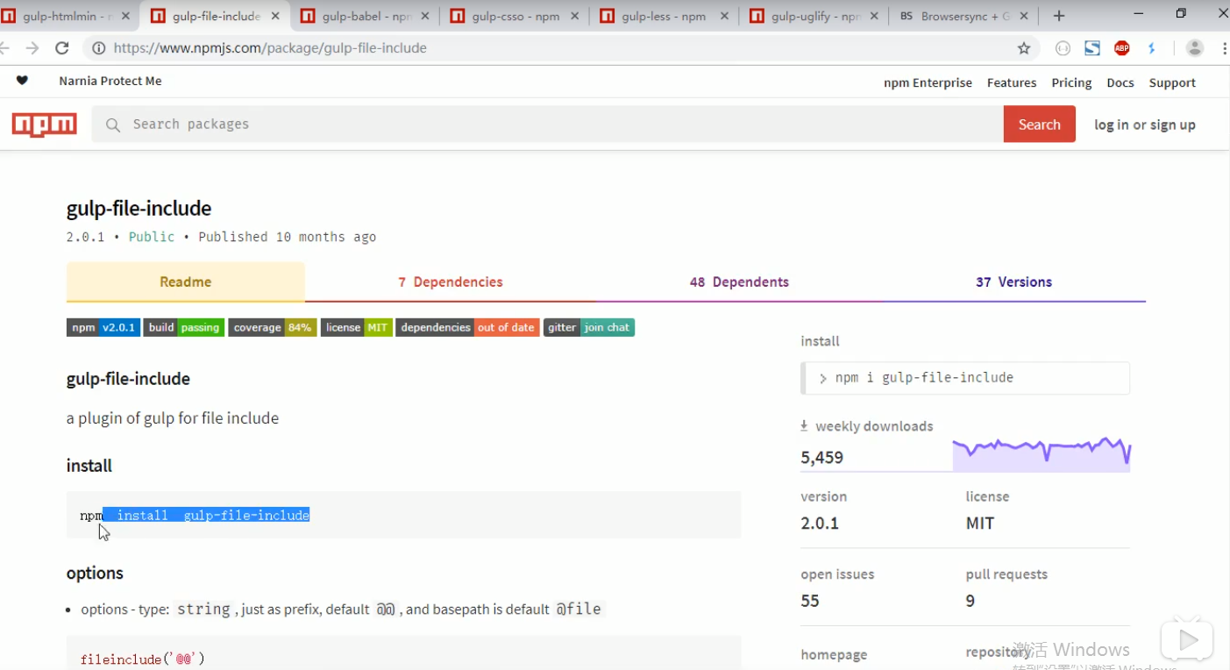Click log in or sign up
The height and width of the screenshot is (670, 1230).
(1145, 125)
